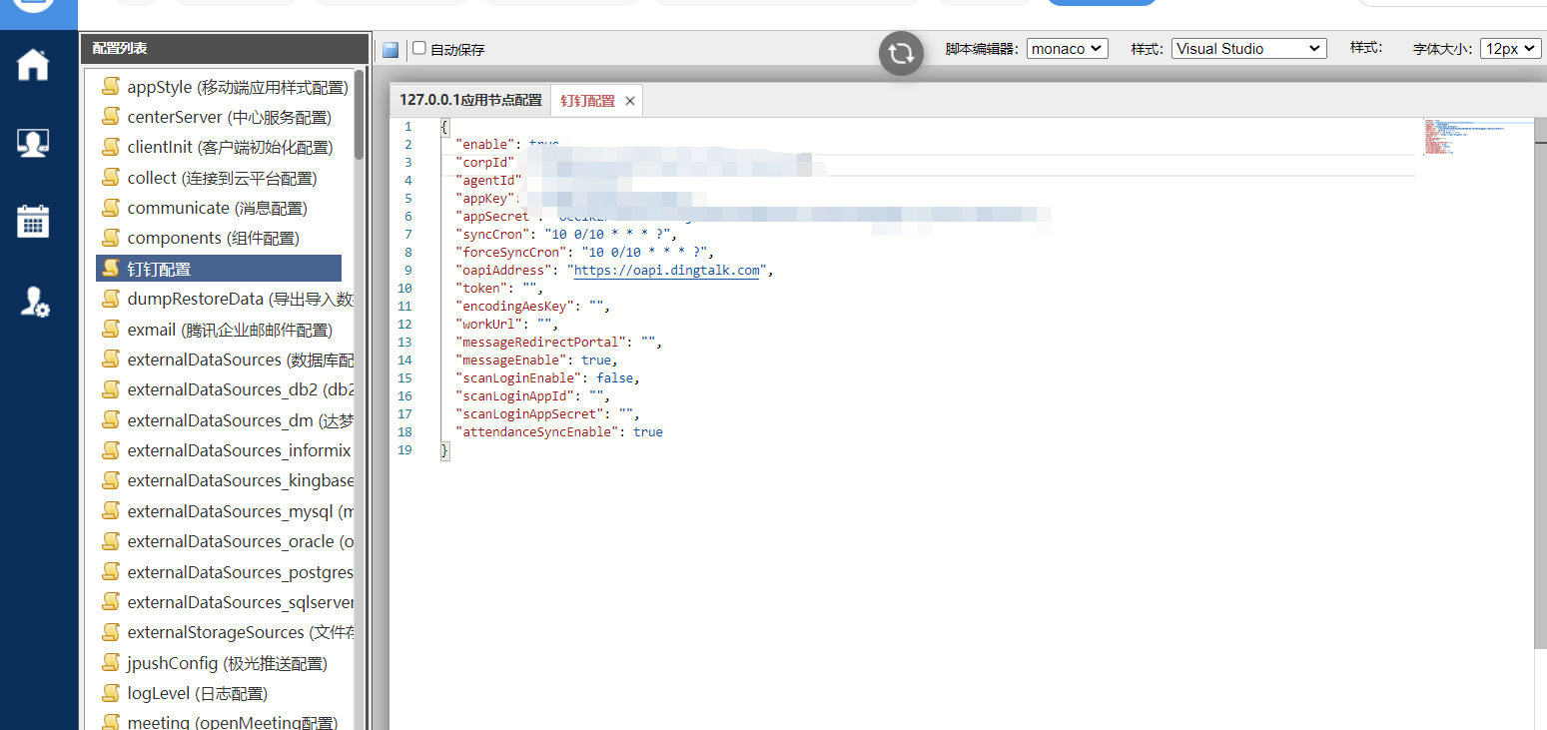
Task: Click the 脚本编辑器 label in the toolbar
Action: pos(982,49)
